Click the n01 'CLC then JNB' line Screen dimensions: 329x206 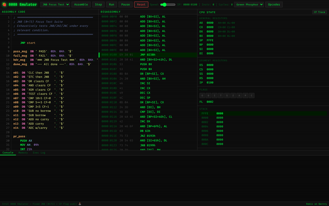(39, 73)
